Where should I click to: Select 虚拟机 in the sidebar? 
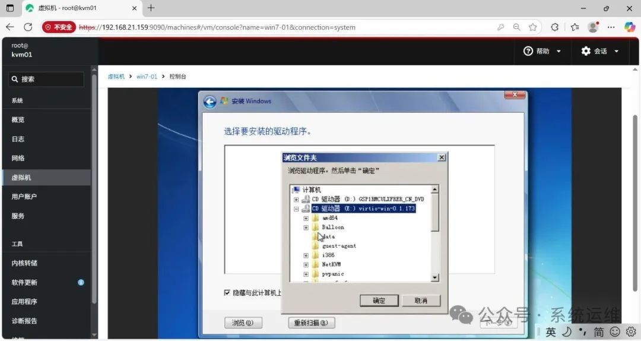click(x=46, y=177)
